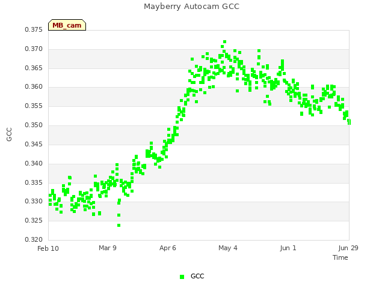Click the green GCC legend swatch
The image size is (385, 288).
pyautogui.click(x=182, y=277)
